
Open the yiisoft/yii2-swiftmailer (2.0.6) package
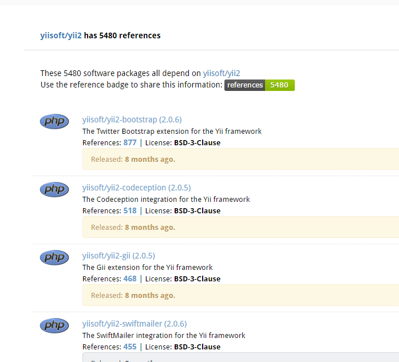(x=135, y=324)
